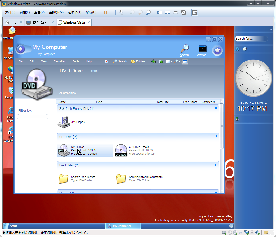Open the power options dropdown arrow

click(111, 12)
